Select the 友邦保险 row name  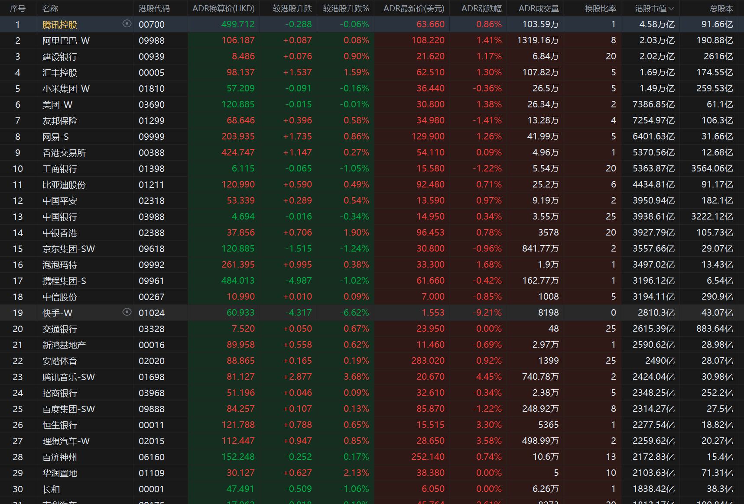point(60,121)
